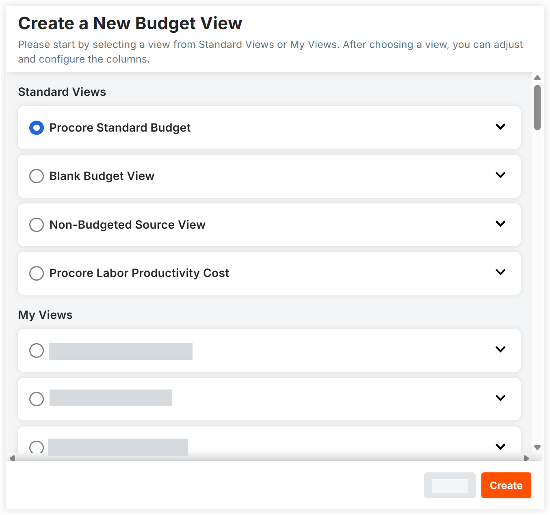Click the gray button beside Create

pyautogui.click(x=450, y=485)
